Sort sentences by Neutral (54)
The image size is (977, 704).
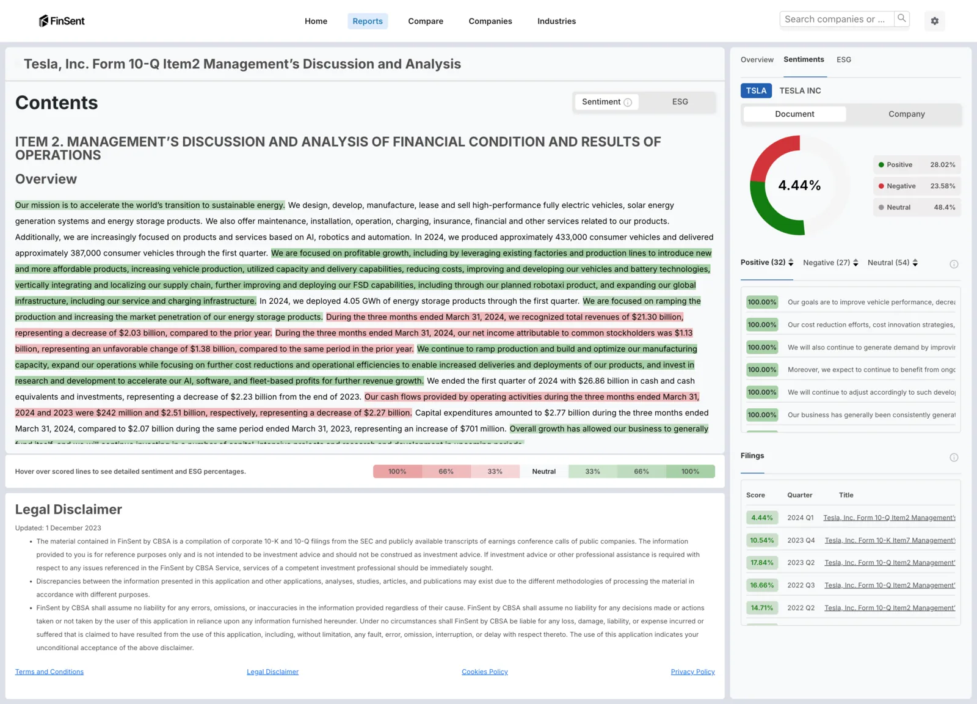[893, 263]
